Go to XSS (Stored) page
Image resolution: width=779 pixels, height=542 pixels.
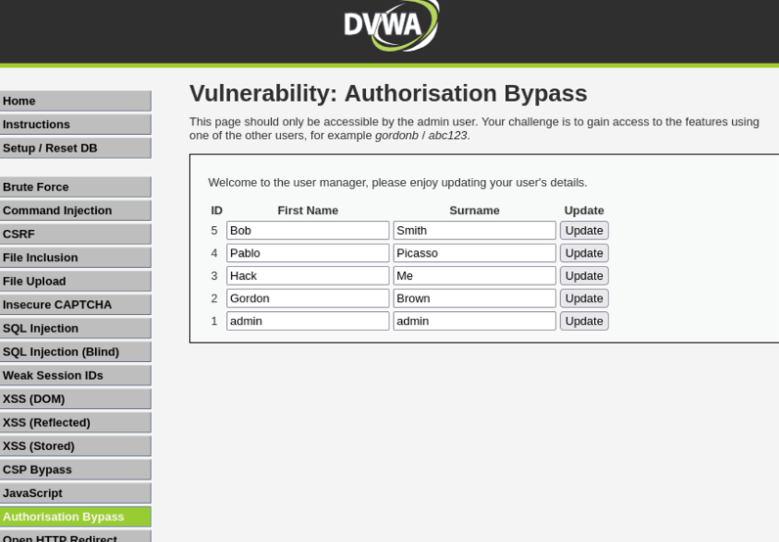(75, 446)
